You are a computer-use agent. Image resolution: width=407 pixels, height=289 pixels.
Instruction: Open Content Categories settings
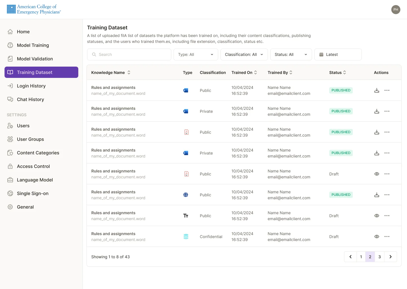pyautogui.click(x=41, y=153)
